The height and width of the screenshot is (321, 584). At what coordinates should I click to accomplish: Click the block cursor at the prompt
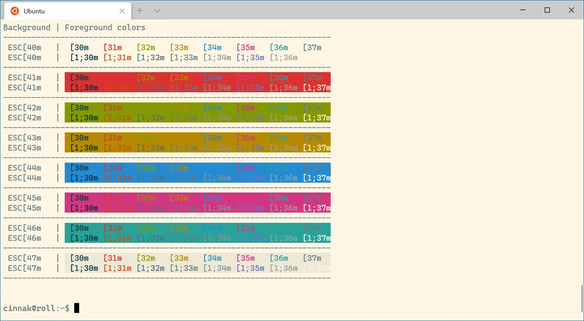coord(77,308)
